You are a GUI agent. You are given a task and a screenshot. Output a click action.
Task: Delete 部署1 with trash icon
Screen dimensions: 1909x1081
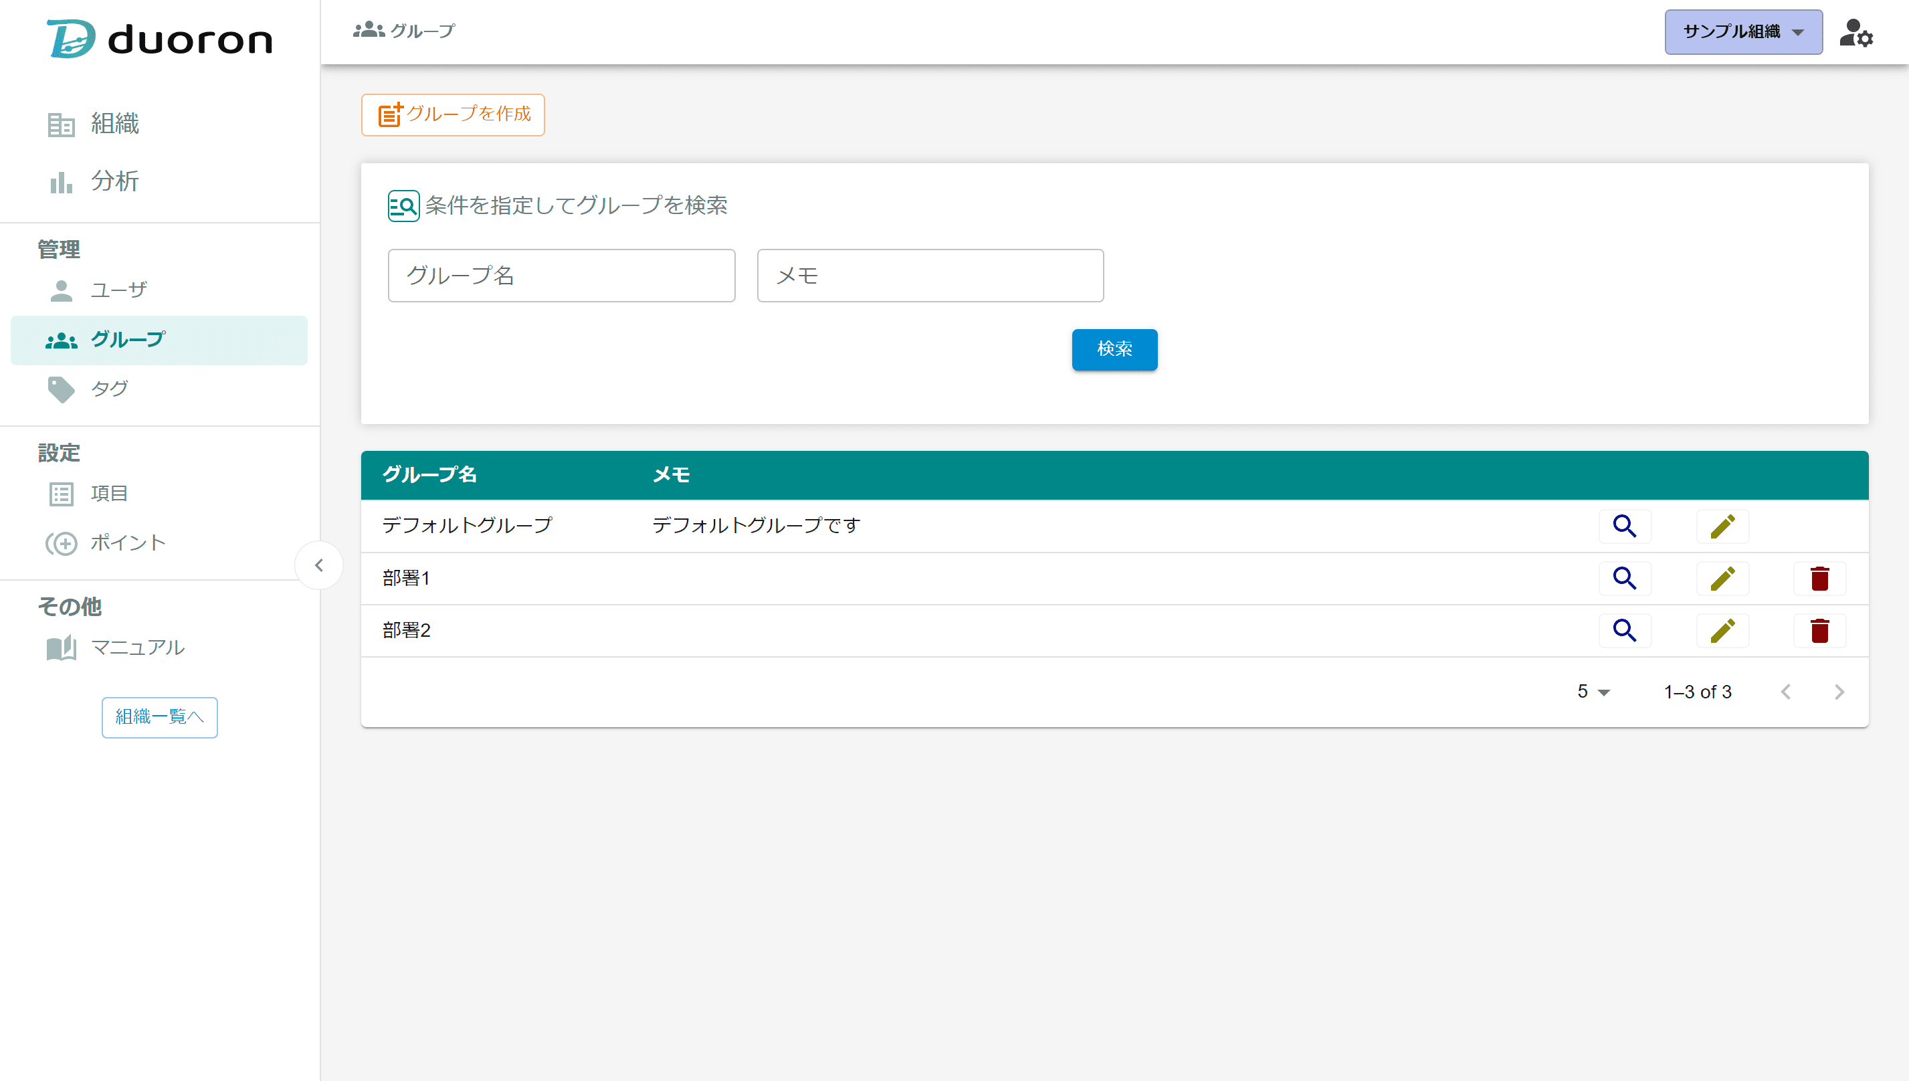(x=1820, y=579)
